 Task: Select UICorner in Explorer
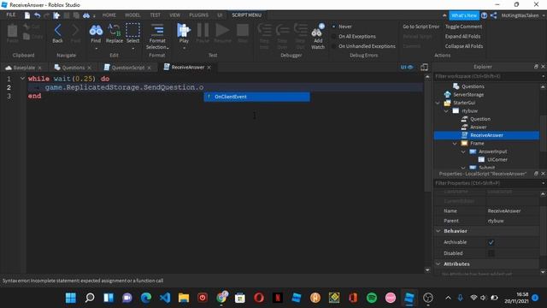click(497, 160)
